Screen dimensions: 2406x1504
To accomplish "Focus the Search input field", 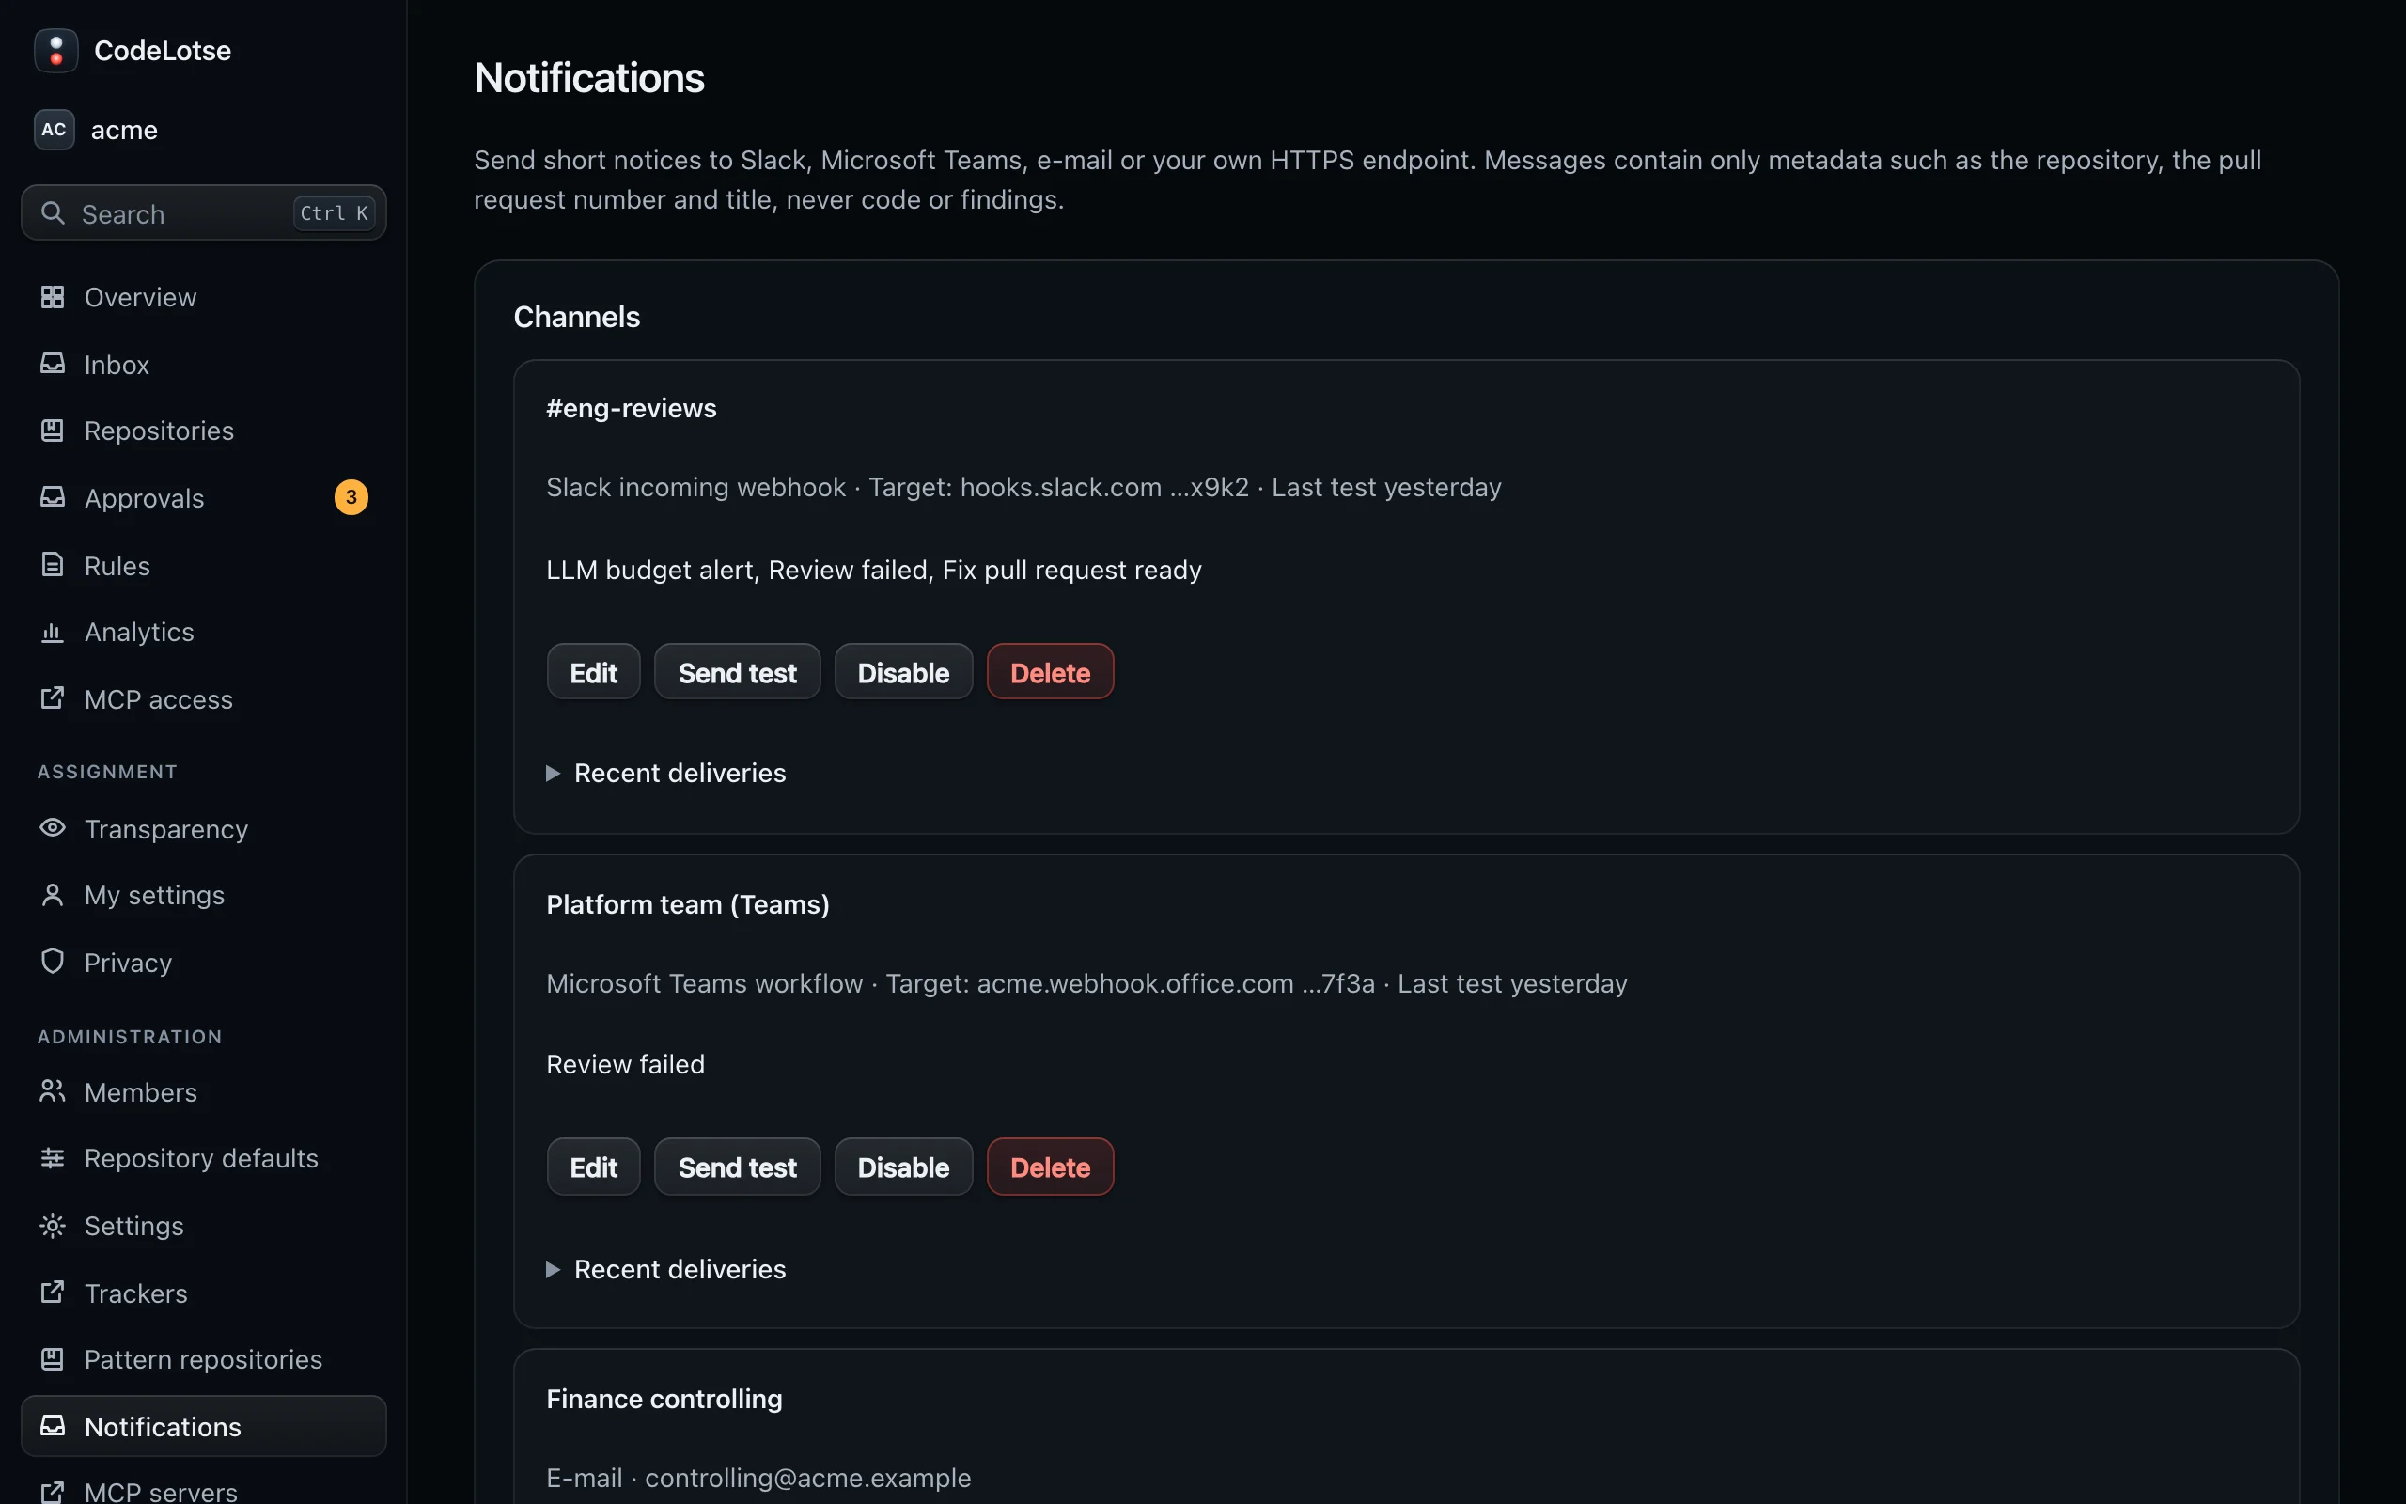I will coord(204,212).
